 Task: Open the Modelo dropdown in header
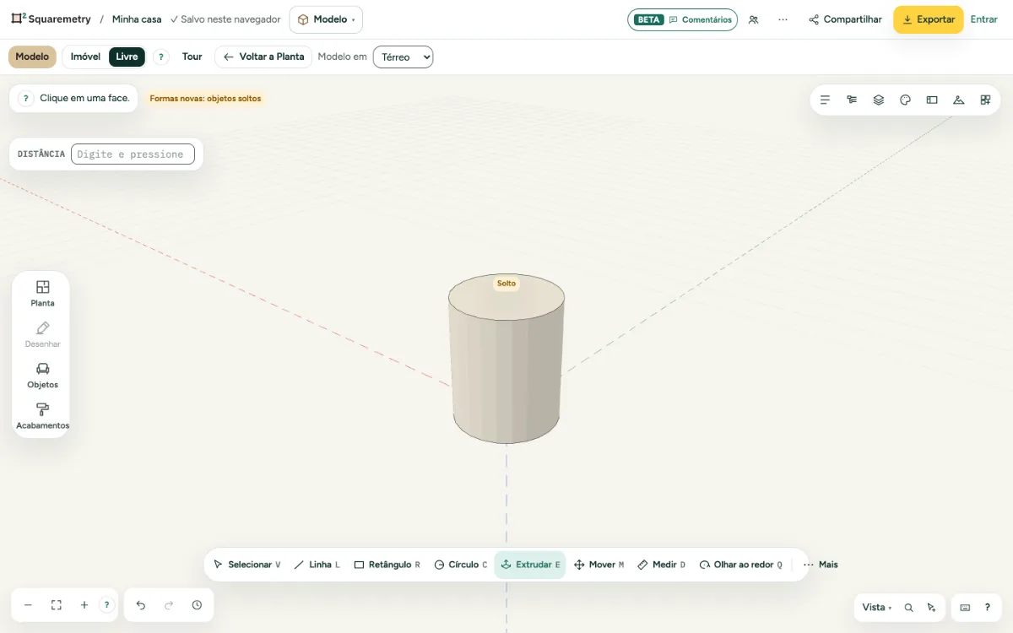(x=326, y=19)
